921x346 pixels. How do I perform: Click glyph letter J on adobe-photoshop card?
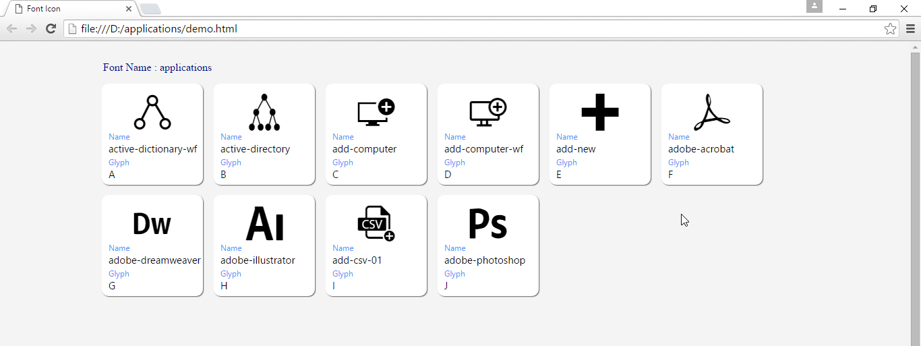point(446,286)
